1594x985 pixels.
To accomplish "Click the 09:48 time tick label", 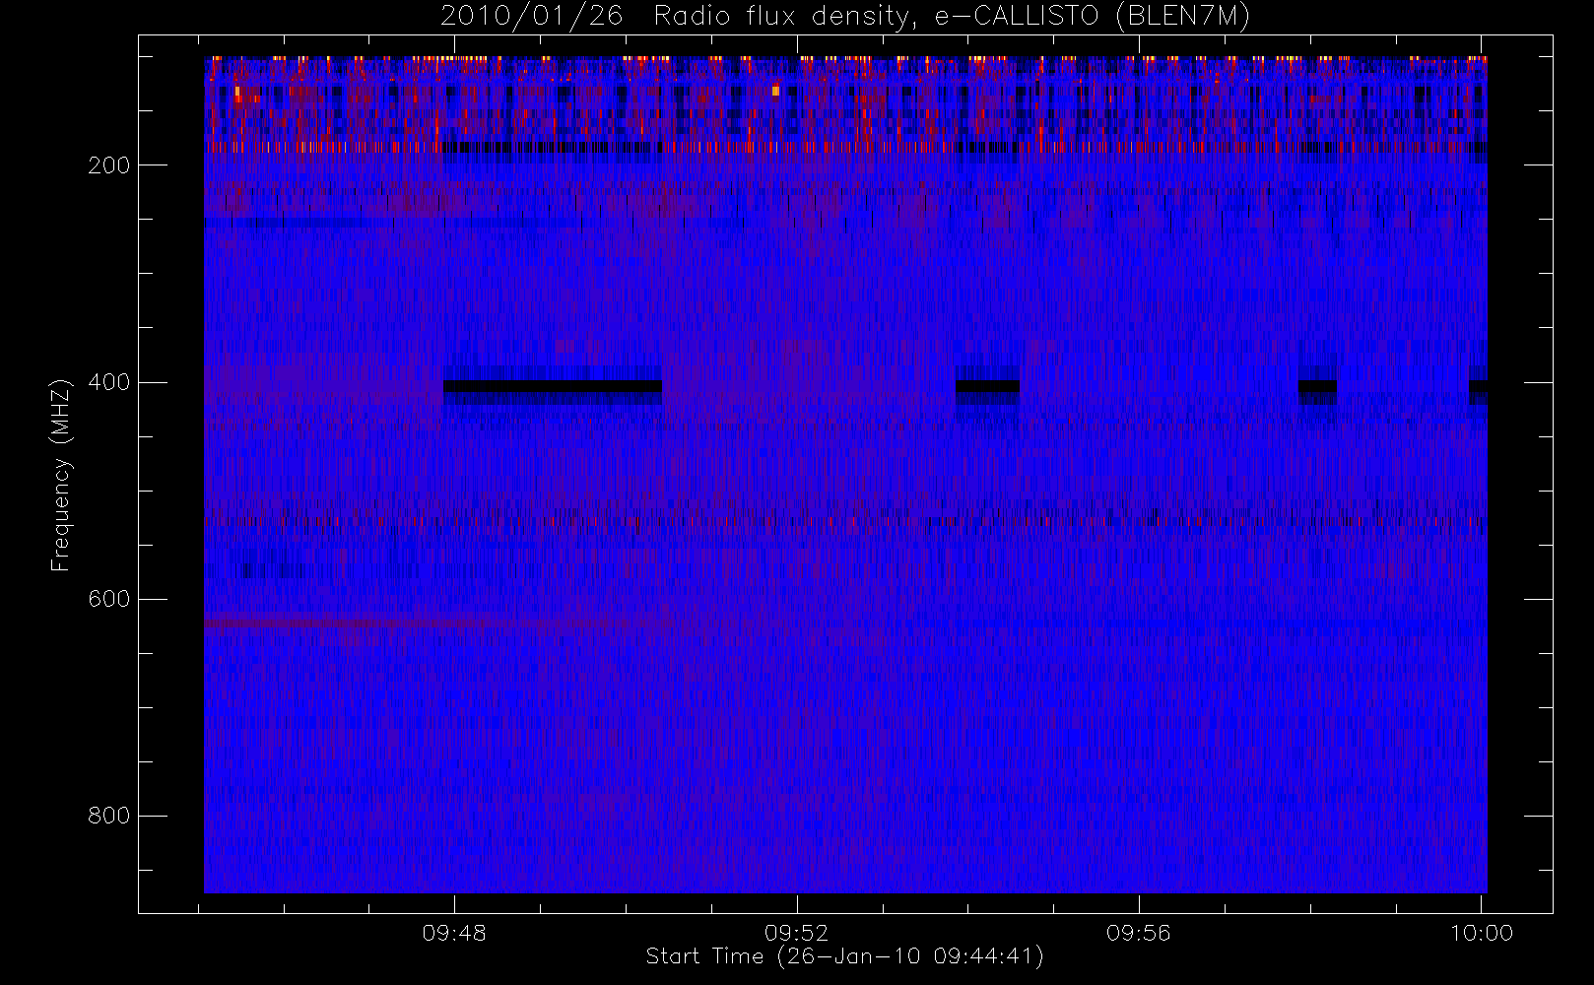I will click(x=454, y=933).
